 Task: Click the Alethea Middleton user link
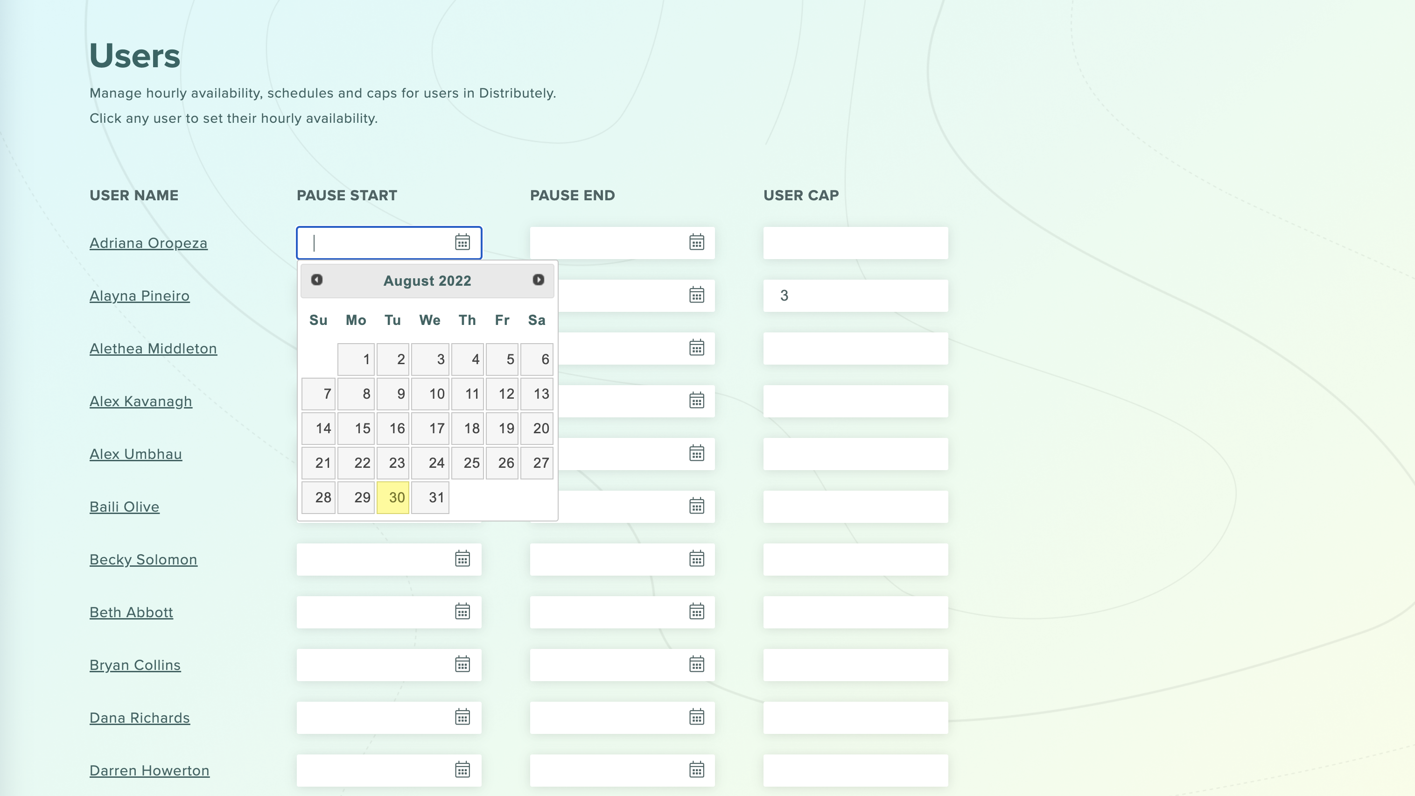pos(153,348)
